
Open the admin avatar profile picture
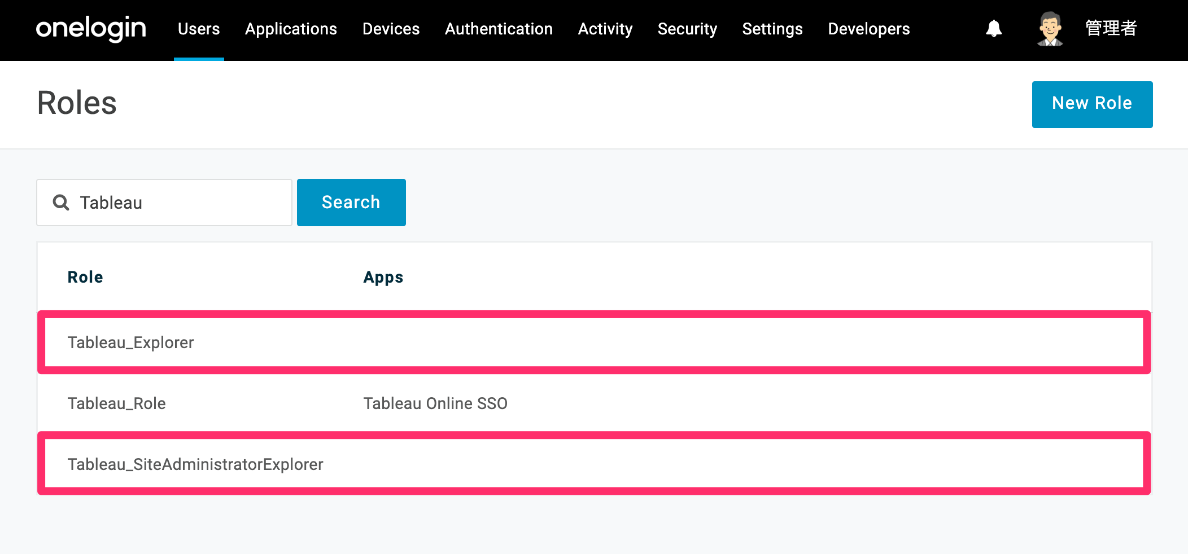pyautogui.click(x=1050, y=29)
